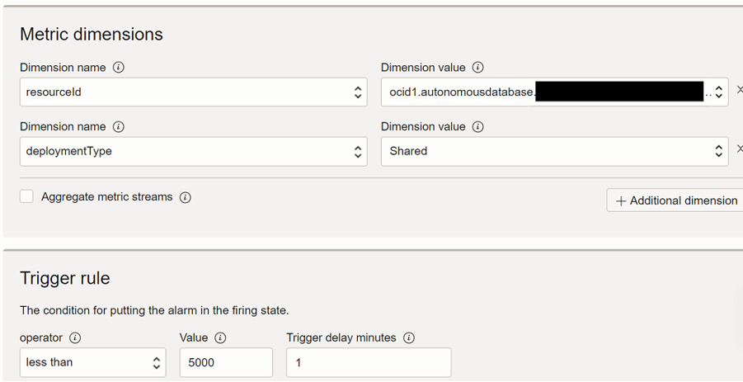Enable Aggregate metric streams checkbox
The image size is (743, 382).
pos(27,196)
